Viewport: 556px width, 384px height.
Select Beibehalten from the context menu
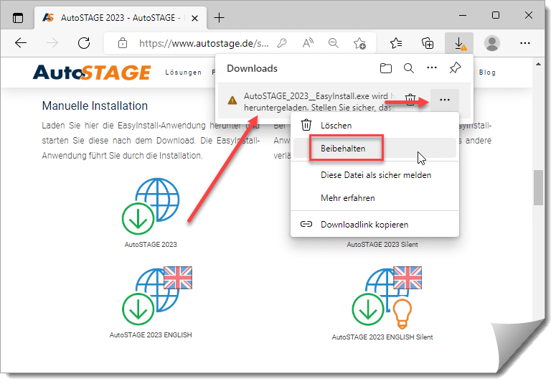343,149
